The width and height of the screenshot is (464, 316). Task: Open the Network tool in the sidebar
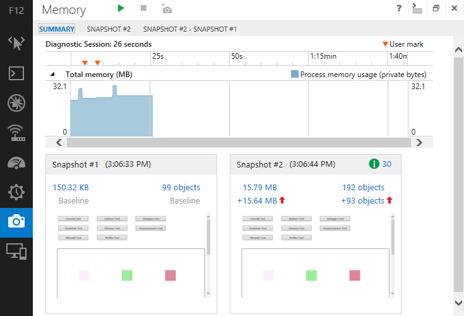16,133
